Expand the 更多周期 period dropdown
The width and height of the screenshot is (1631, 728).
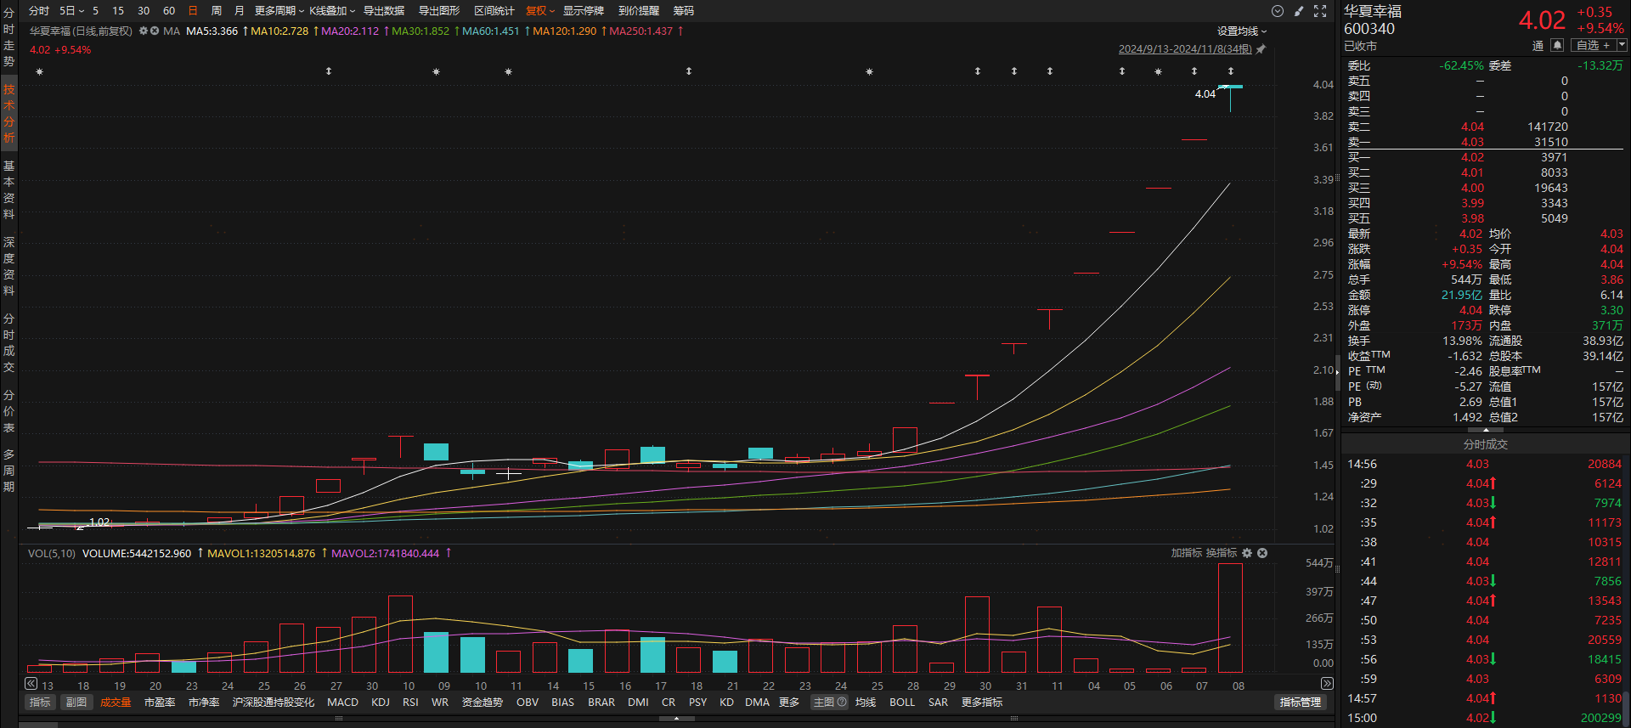click(x=279, y=11)
